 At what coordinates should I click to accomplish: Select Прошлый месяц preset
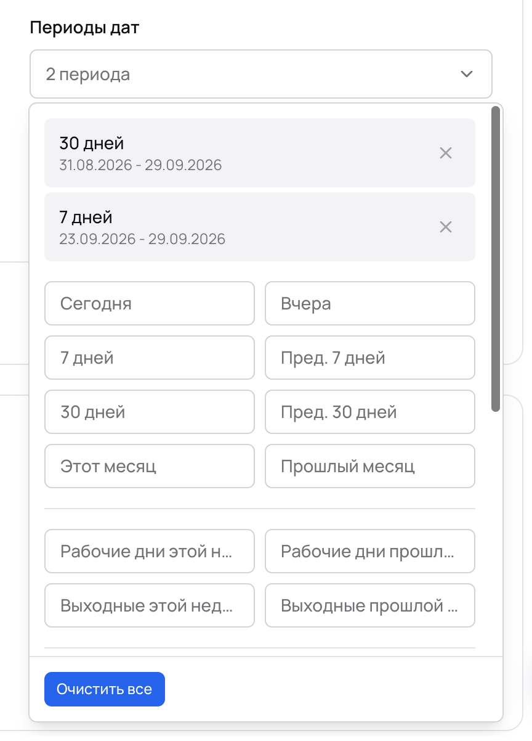tap(370, 466)
